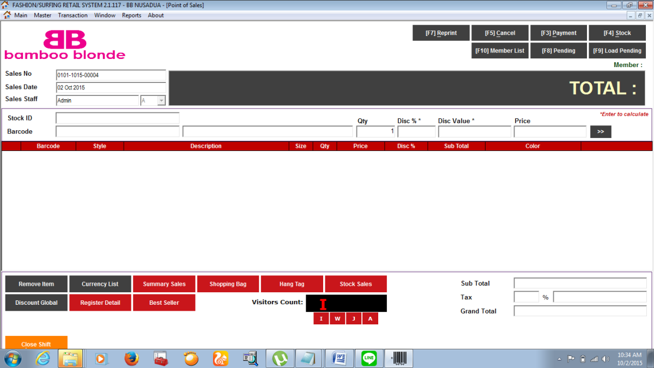Image resolution: width=654 pixels, height=368 pixels.
Task: Open the LINE app in taskbar
Action: click(369, 358)
